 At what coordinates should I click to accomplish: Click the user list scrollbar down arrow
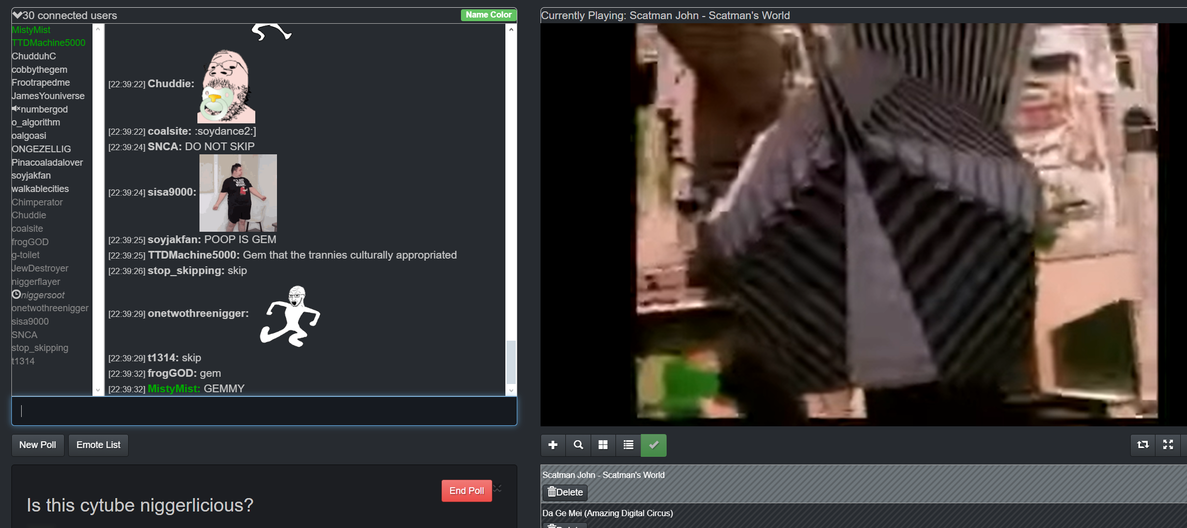[x=98, y=391]
